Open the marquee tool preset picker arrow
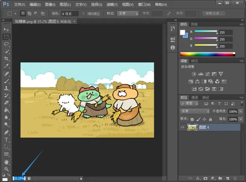 [15, 14]
